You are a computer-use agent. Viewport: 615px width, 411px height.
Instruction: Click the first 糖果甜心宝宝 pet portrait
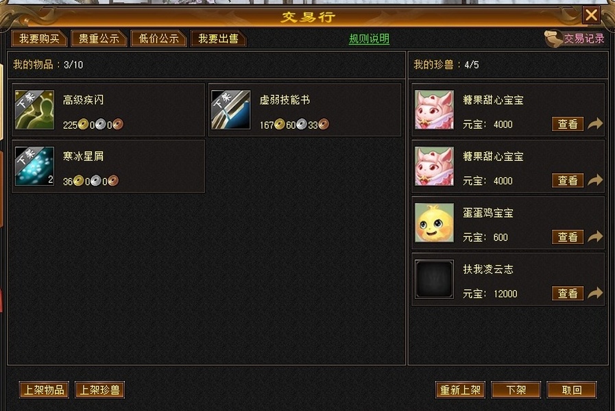434,110
